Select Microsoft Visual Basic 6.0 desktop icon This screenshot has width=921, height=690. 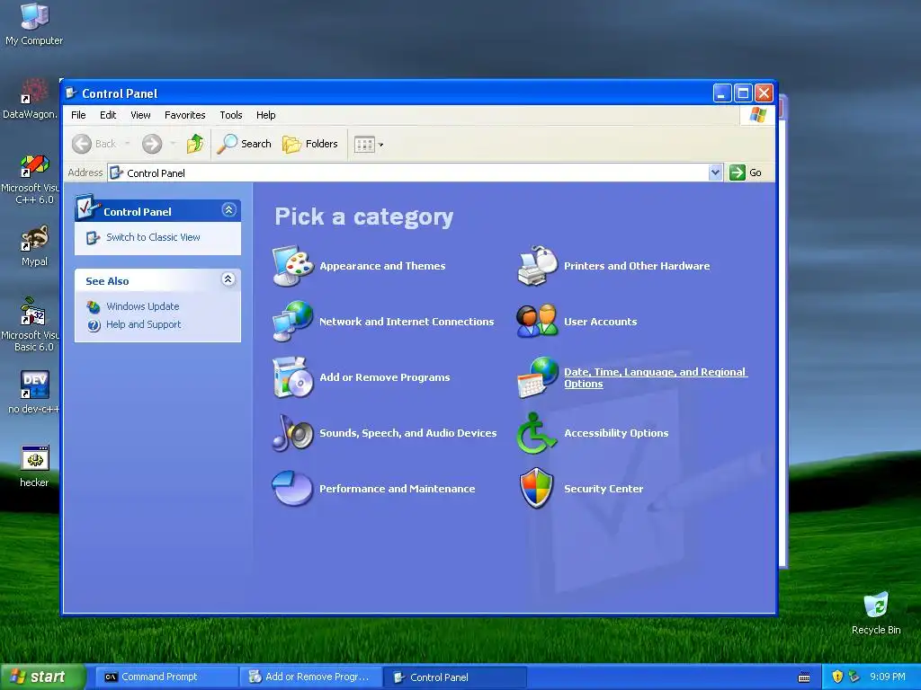(31, 324)
